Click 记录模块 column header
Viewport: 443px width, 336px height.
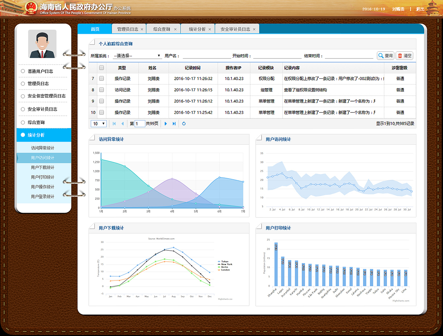point(266,68)
